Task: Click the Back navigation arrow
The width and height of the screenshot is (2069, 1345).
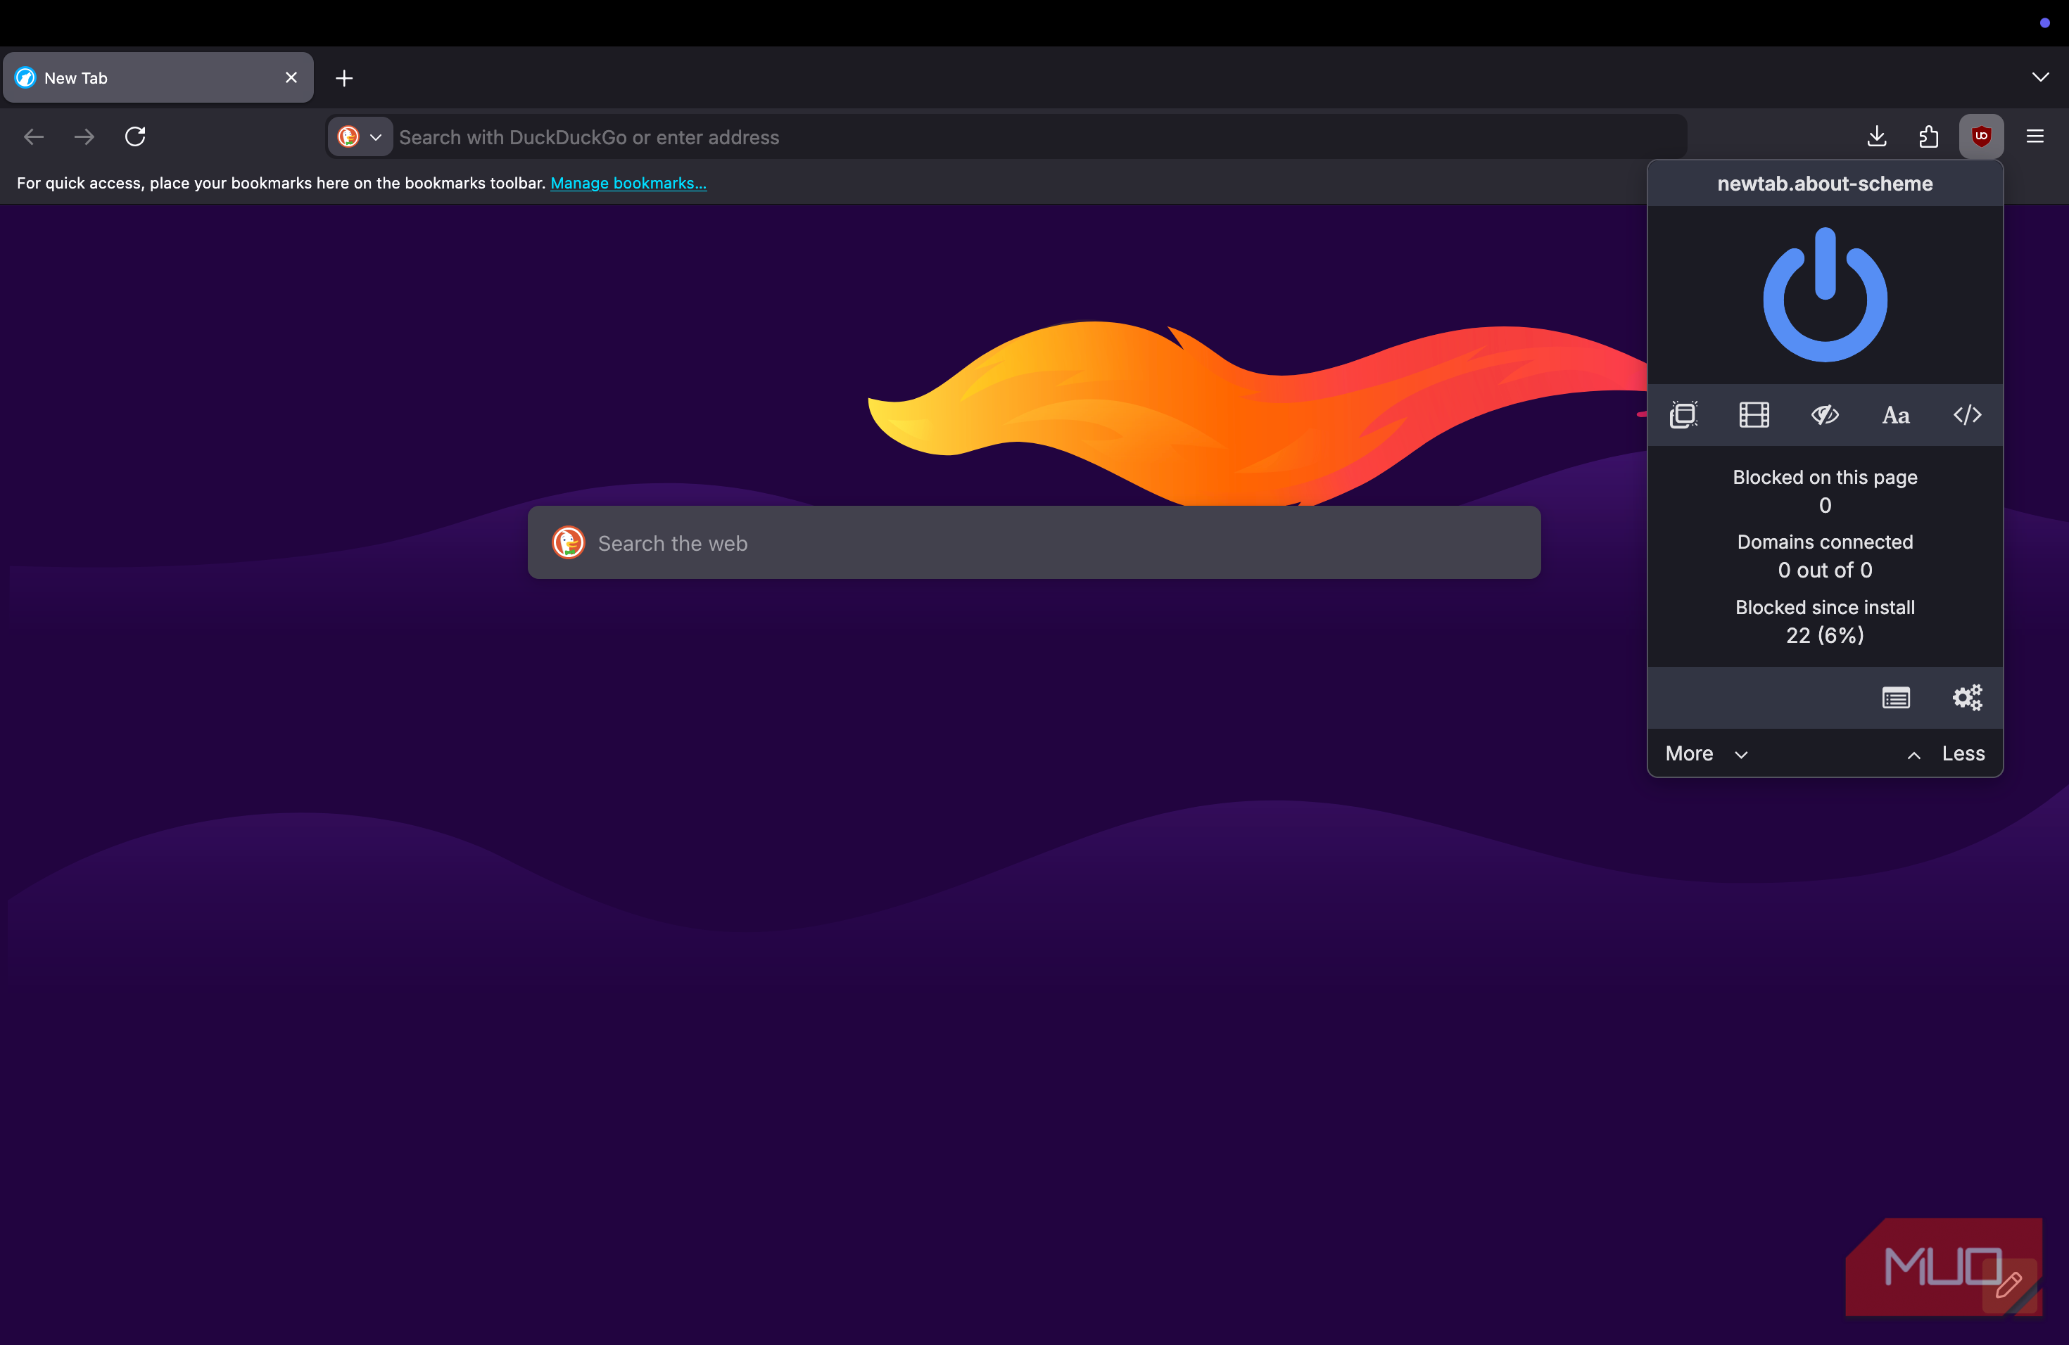Action: (34, 136)
